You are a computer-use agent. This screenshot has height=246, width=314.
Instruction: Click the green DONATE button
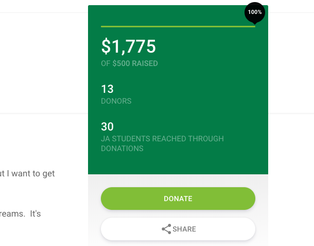point(178,199)
